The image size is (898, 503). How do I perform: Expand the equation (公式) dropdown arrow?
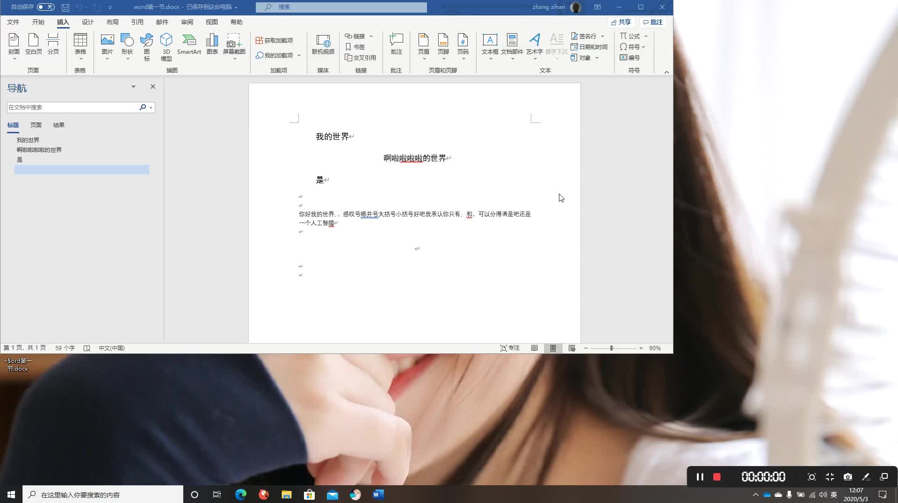tap(646, 36)
